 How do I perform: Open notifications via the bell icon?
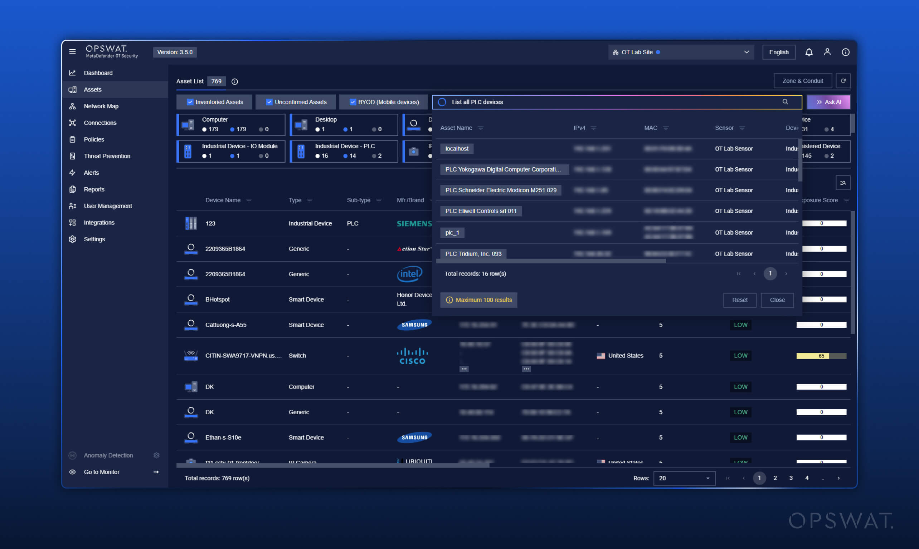tap(809, 52)
